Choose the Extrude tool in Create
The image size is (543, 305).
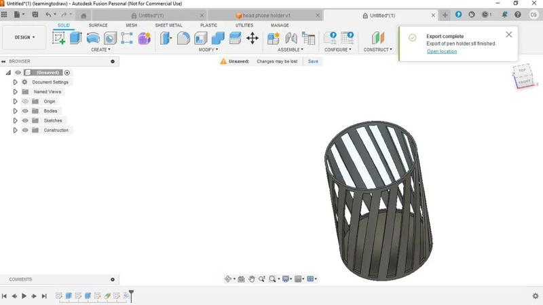(75, 38)
